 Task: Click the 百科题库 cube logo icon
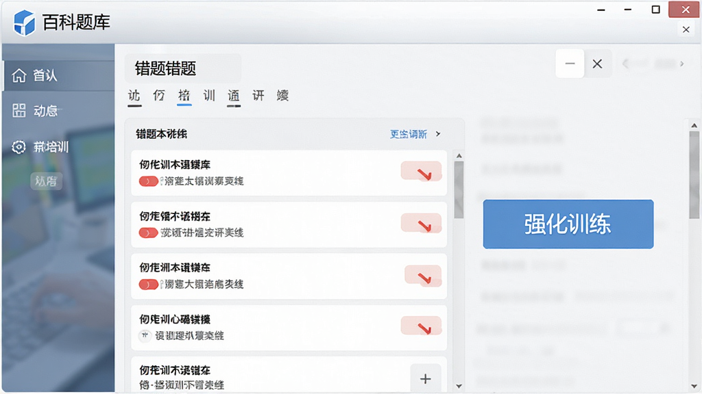(x=24, y=23)
